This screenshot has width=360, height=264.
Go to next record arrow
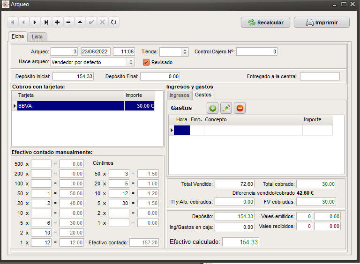[x=35, y=22]
